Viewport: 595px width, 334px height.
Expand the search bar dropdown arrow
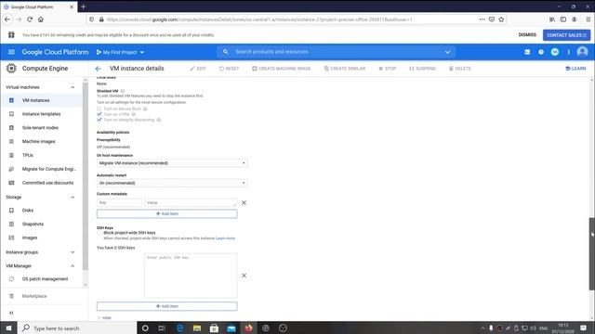(x=447, y=52)
